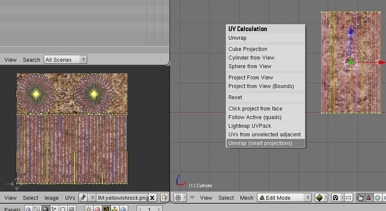
Task: Click the pin image icon in UV editor
Action: click(83, 198)
